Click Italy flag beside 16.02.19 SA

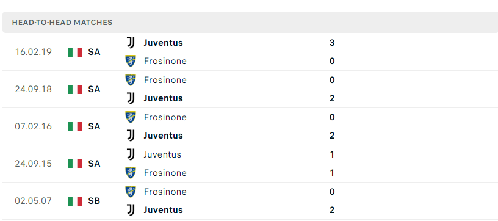(75, 52)
